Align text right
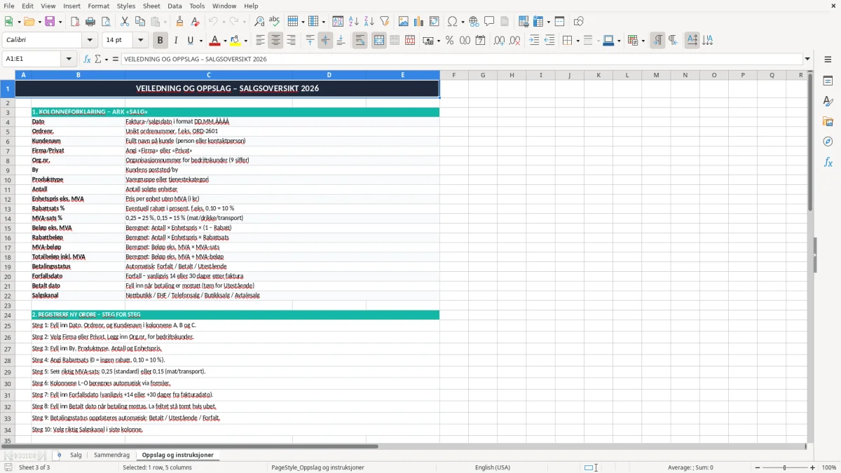The height and width of the screenshot is (473, 841). (x=291, y=41)
